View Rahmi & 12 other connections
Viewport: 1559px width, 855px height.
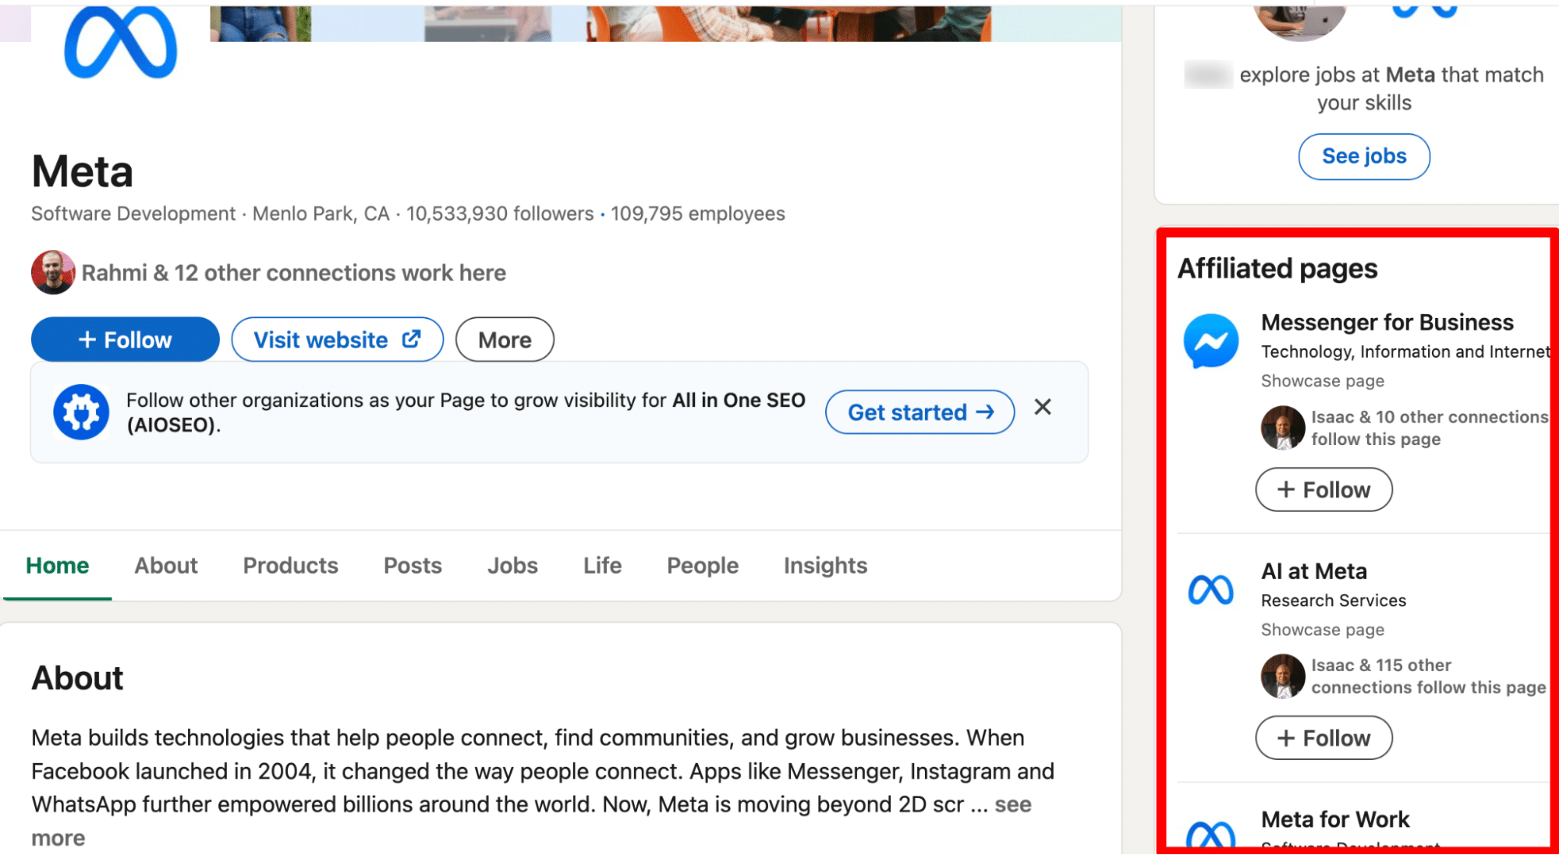pyautogui.click(x=294, y=273)
